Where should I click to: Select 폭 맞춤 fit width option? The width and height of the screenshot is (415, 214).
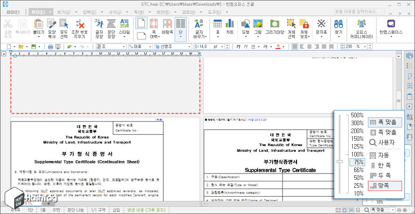click(x=385, y=122)
